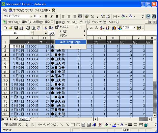Open the zoom 100% dropdown

pos(134,28)
